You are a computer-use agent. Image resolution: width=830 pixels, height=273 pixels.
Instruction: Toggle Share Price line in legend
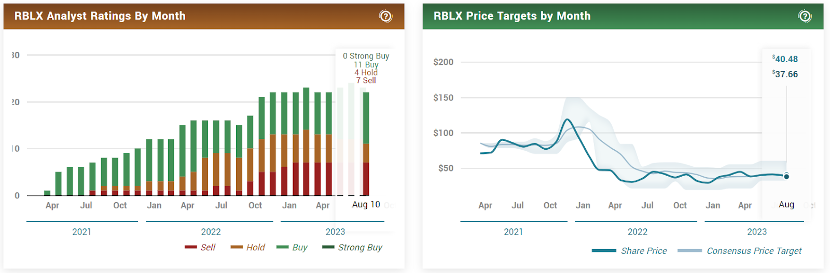629,251
